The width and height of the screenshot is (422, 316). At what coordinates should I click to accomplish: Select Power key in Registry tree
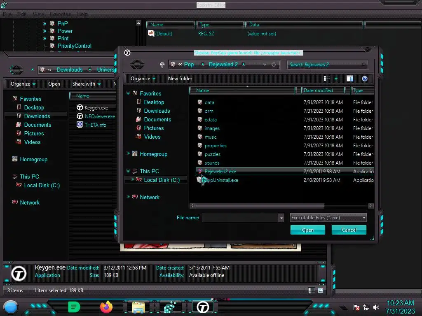click(x=65, y=31)
